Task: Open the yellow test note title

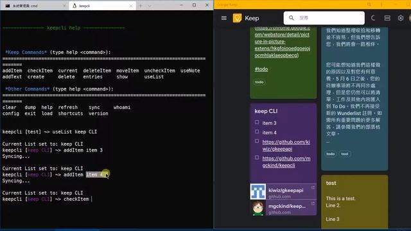Action: pyautogui.click(x=331, y=183)
